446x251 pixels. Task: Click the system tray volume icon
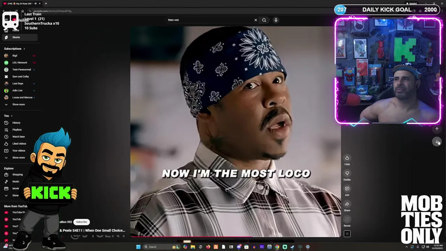click(428, 247)
